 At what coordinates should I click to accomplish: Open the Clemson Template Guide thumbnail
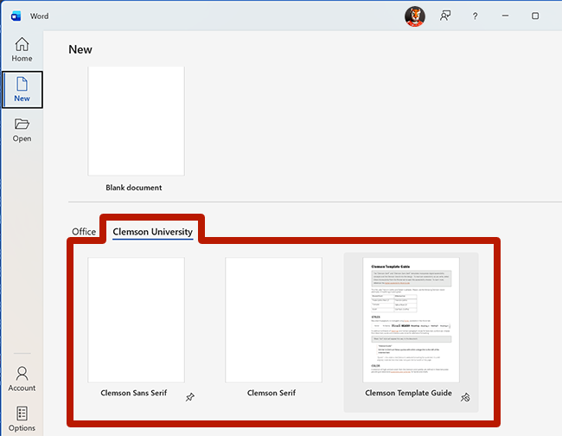411,320
